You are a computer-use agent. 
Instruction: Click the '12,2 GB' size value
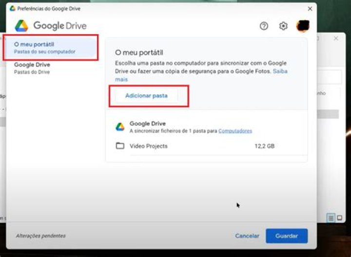pyautogui.click(x=265, y=146)
